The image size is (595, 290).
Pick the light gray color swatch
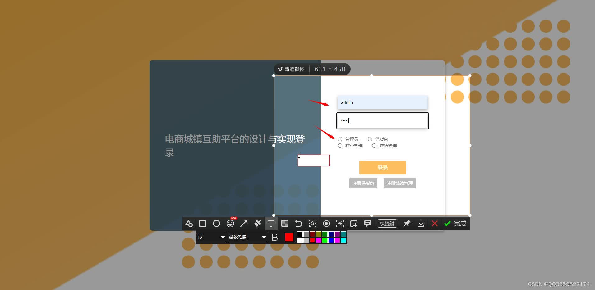click(x=306, y=240)
